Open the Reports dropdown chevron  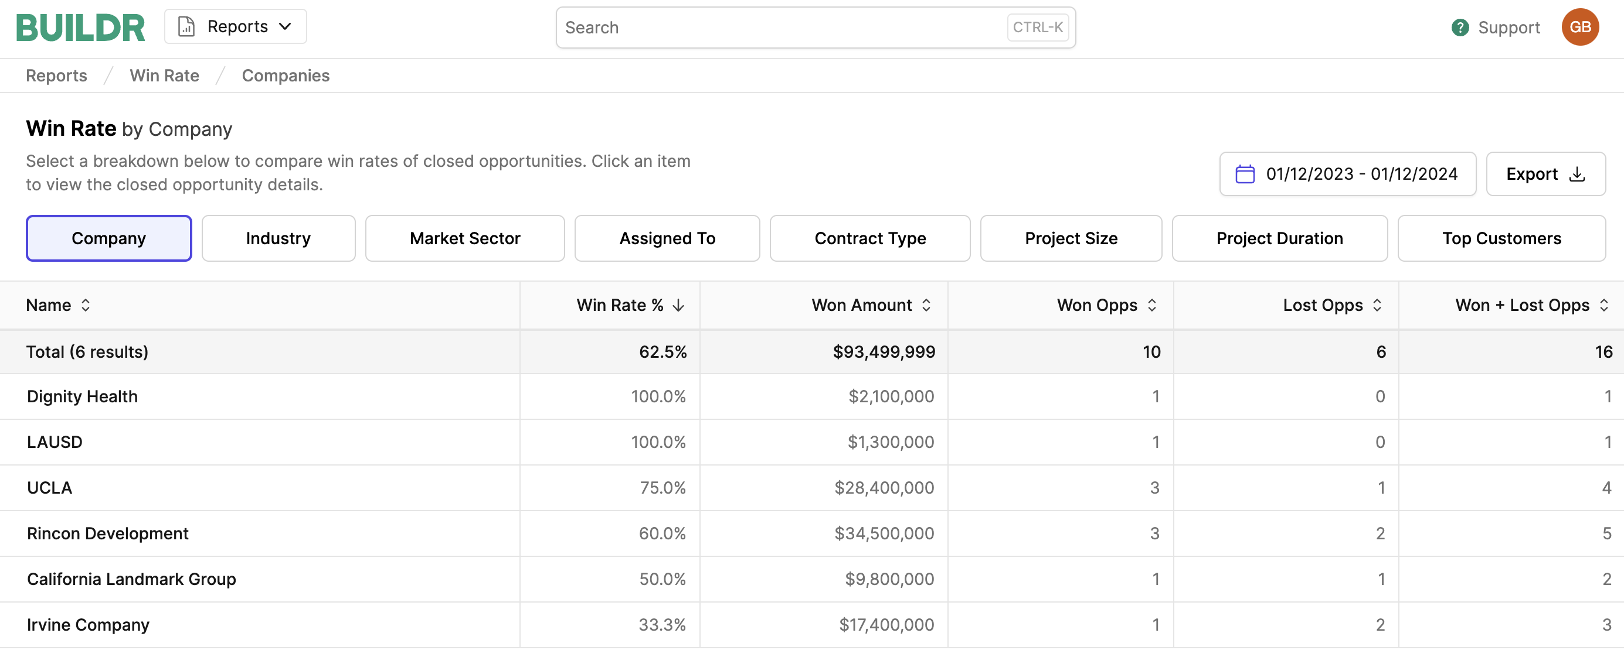tap(285, 26)
